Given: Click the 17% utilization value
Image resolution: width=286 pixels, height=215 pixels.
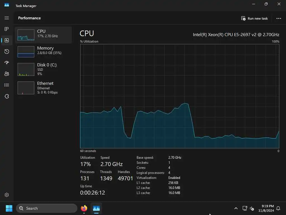Looking at the screenshot, I should (85, 164).
